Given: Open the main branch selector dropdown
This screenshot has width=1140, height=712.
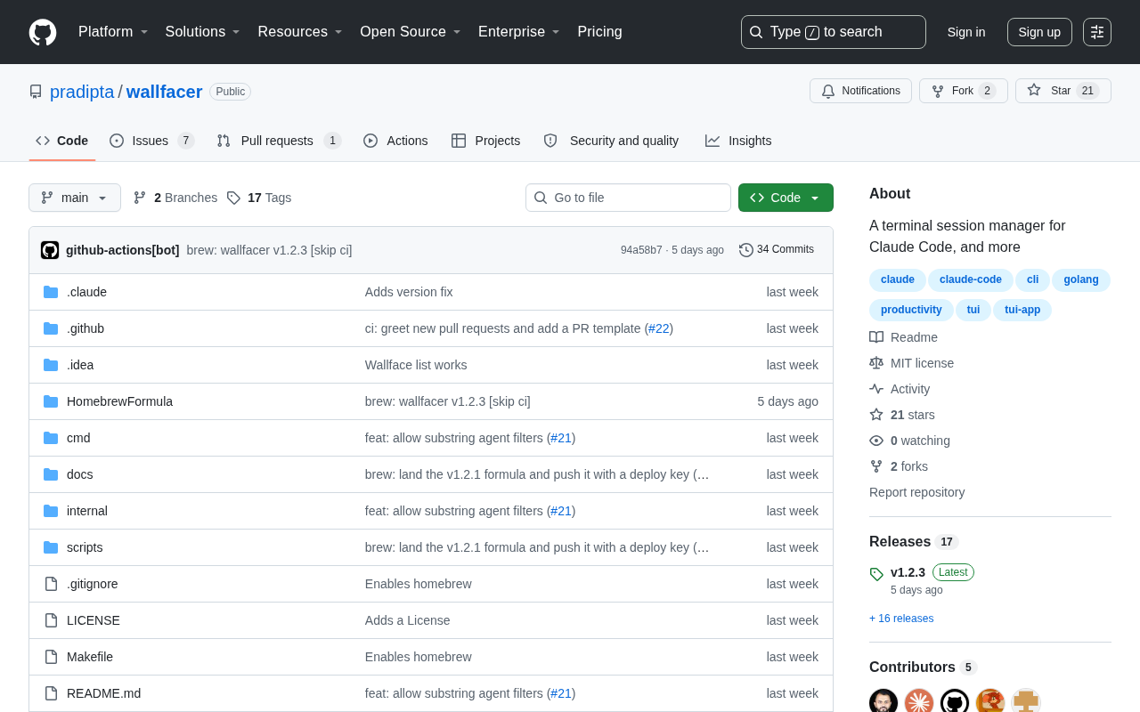Looking at the screenshot, I should (x=75, y=198).
